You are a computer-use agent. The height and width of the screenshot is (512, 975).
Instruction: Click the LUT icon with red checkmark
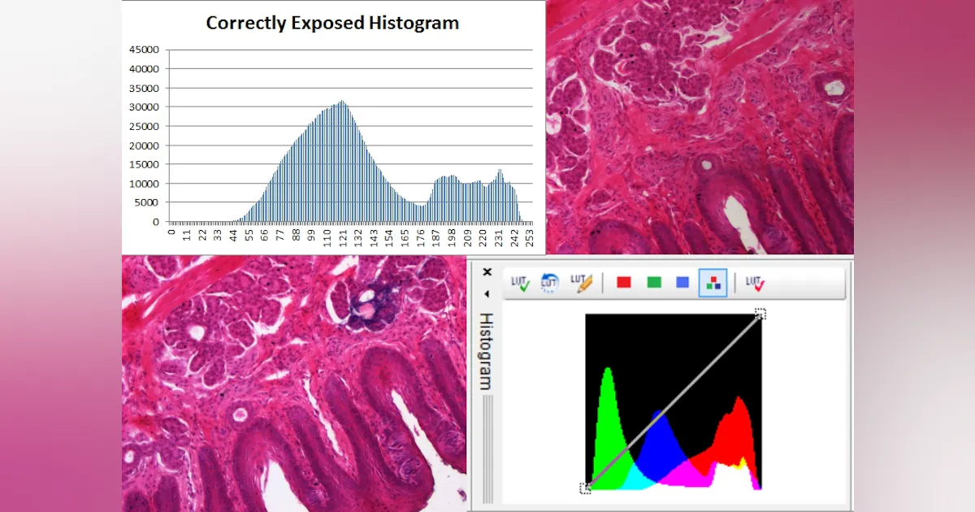click(756, 283)
